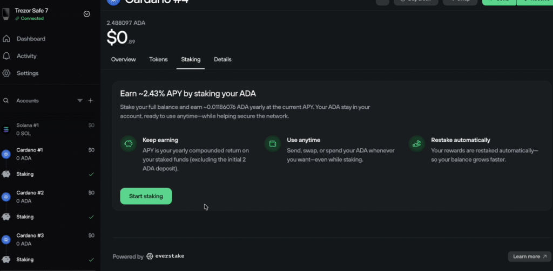Click the Learn more link
This screenshot has width=553, height=271.
pos(529,256)
